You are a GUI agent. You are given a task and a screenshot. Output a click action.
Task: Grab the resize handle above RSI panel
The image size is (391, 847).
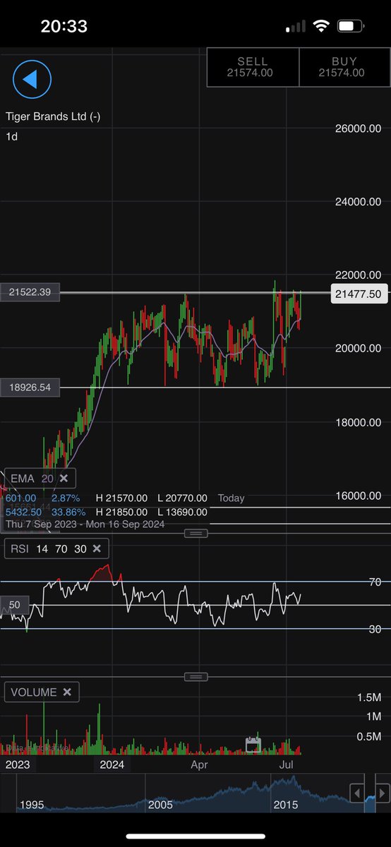pos(196,534)
